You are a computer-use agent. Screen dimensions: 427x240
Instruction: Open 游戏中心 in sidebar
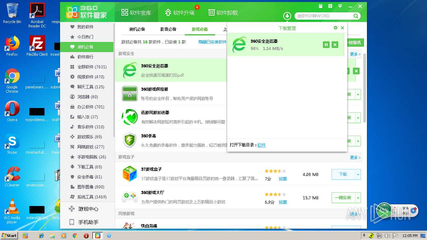pyautogui.click(x=87, y=209)
